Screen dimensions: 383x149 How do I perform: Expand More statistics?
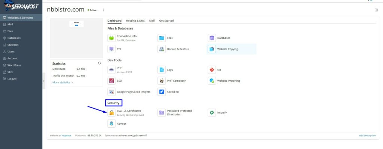(63, 83)
